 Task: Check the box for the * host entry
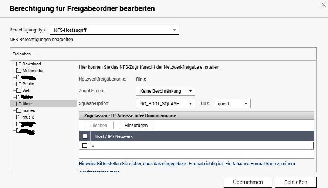(85, 146)
